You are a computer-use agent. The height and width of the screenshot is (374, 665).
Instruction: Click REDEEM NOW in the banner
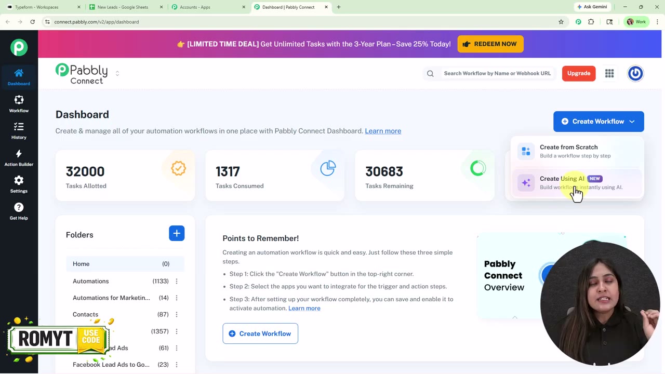tap(490, 44)
